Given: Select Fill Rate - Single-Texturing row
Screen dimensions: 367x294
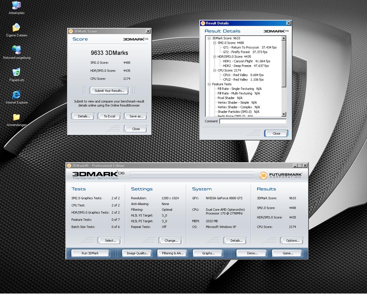Looking at the screenshot, I should pos(239,89).
